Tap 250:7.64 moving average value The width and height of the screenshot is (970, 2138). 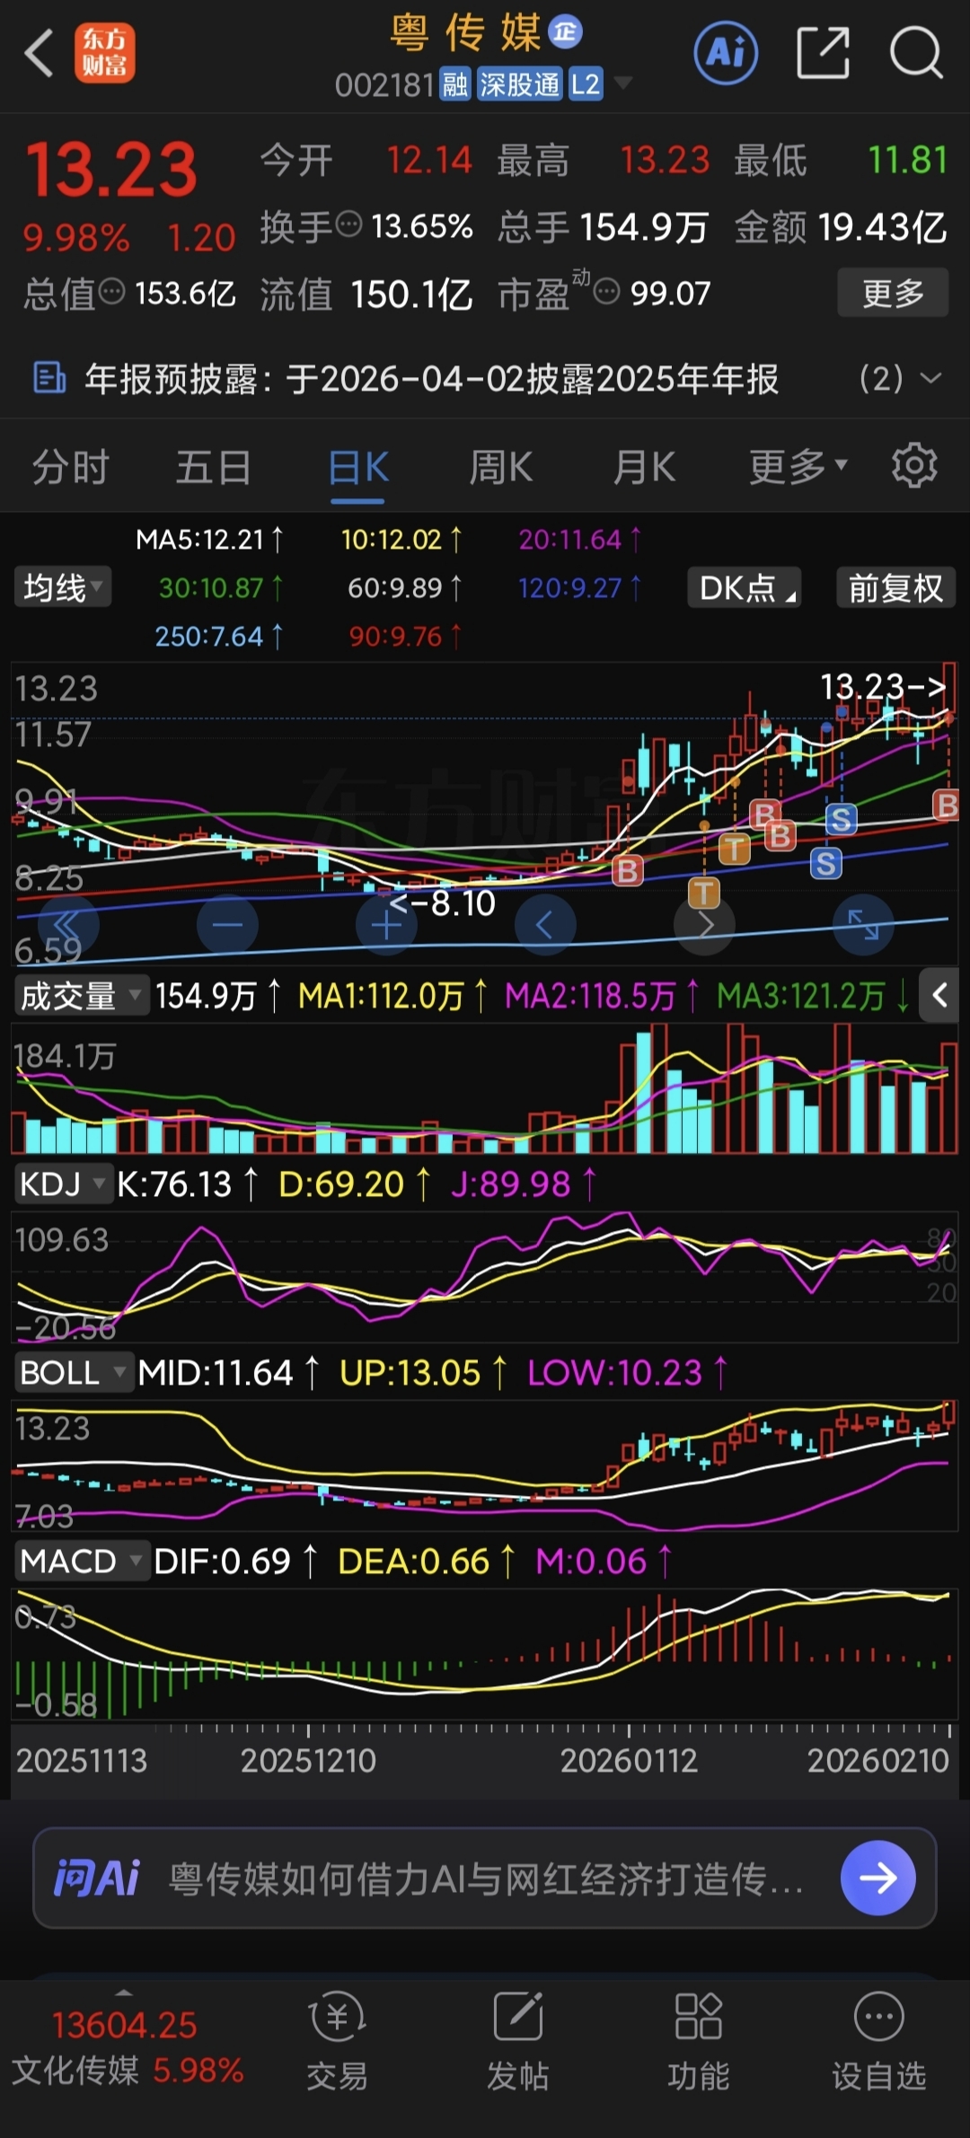coord(218,636)
